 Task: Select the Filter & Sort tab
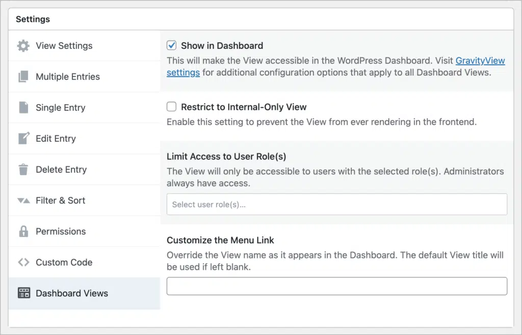click(84, 200)
